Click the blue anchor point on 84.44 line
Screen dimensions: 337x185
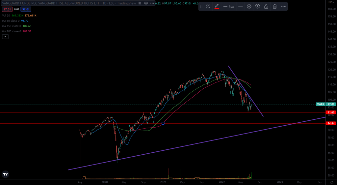(163, 123)
